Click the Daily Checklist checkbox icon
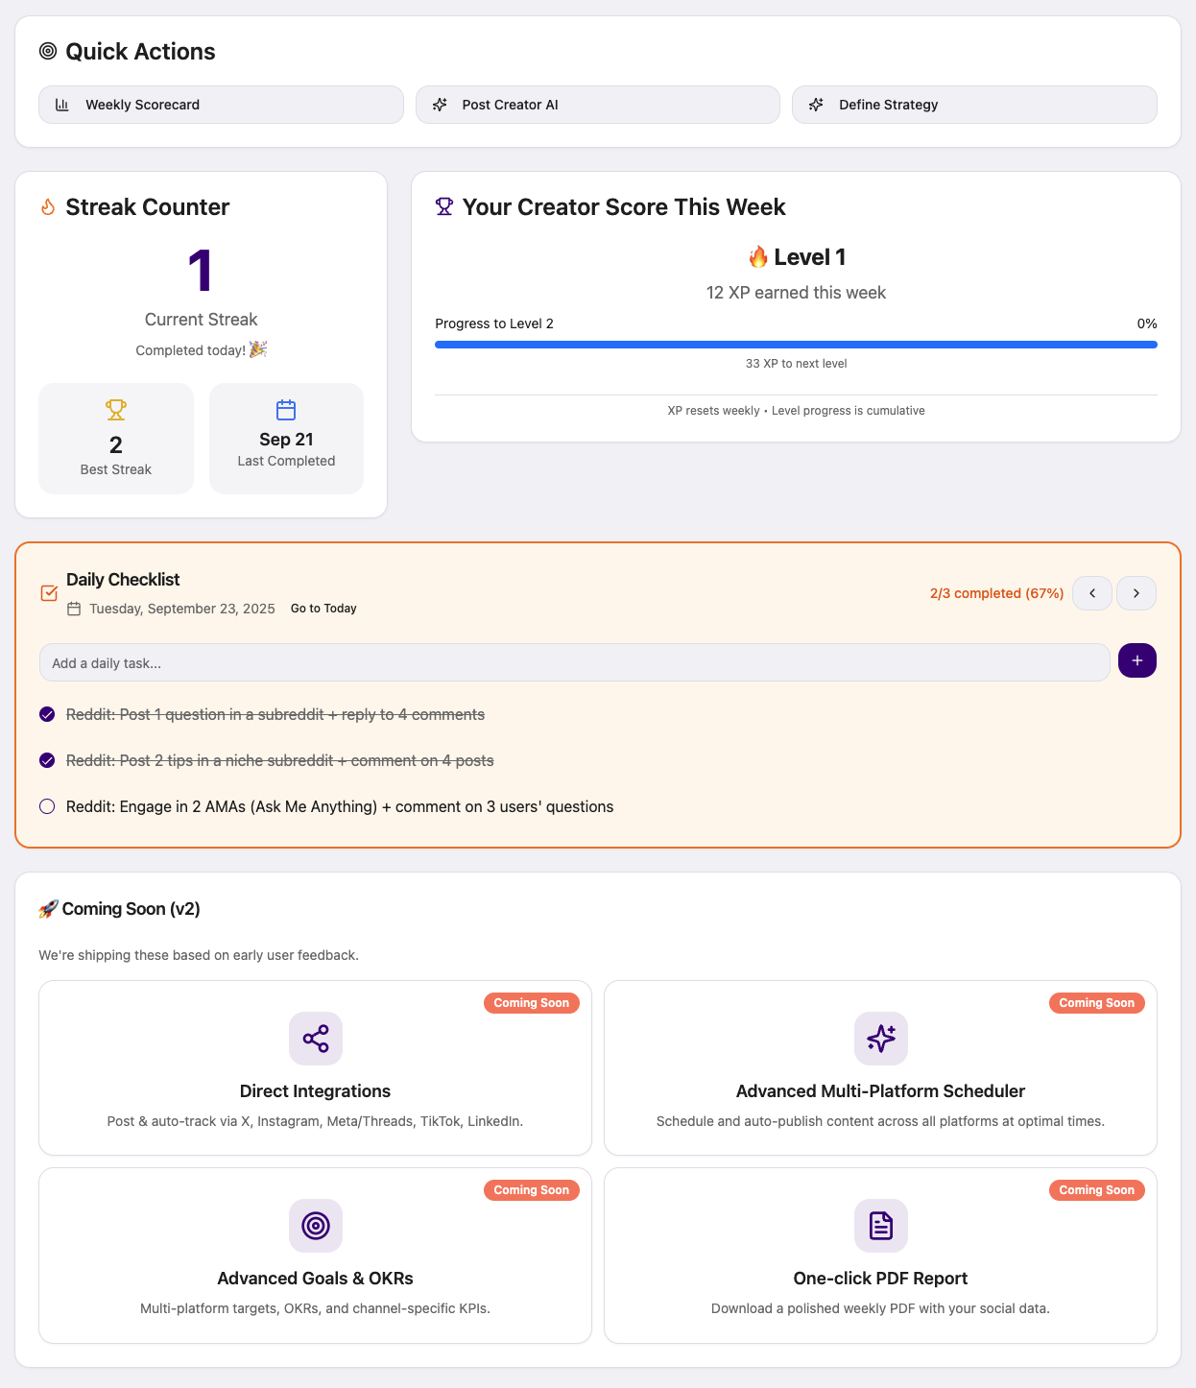The image size is (1196, 1388). tap(49, 593)
